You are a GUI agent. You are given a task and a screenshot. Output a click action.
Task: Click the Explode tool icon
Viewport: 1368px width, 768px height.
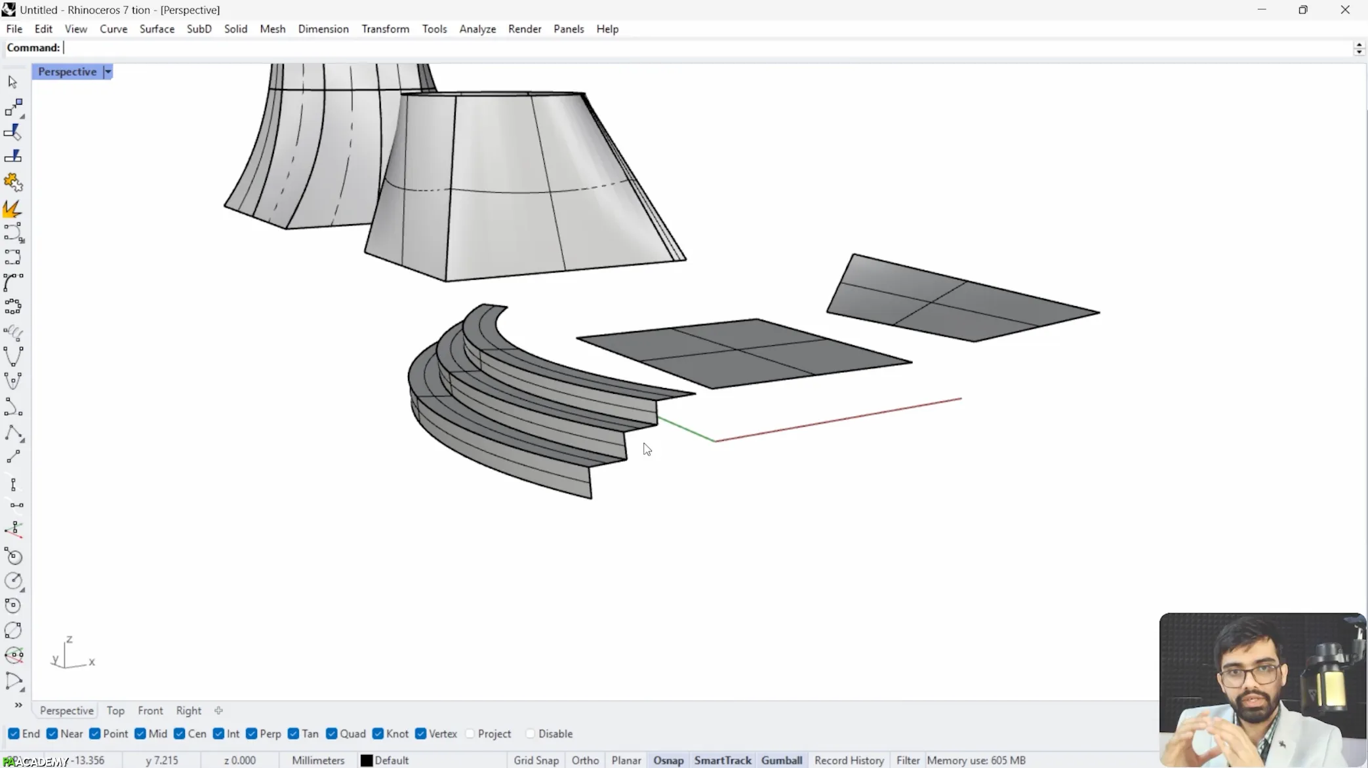tap(12, 209)
